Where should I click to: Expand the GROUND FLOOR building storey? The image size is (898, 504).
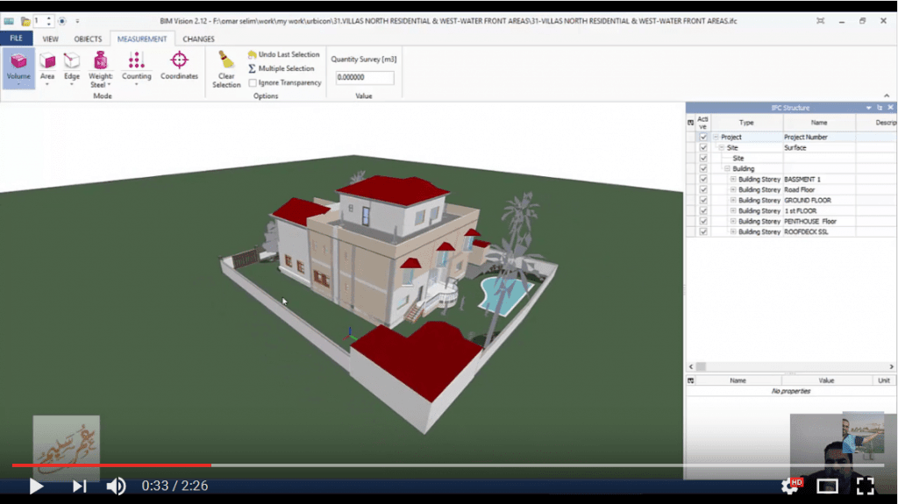coord(733,201)
